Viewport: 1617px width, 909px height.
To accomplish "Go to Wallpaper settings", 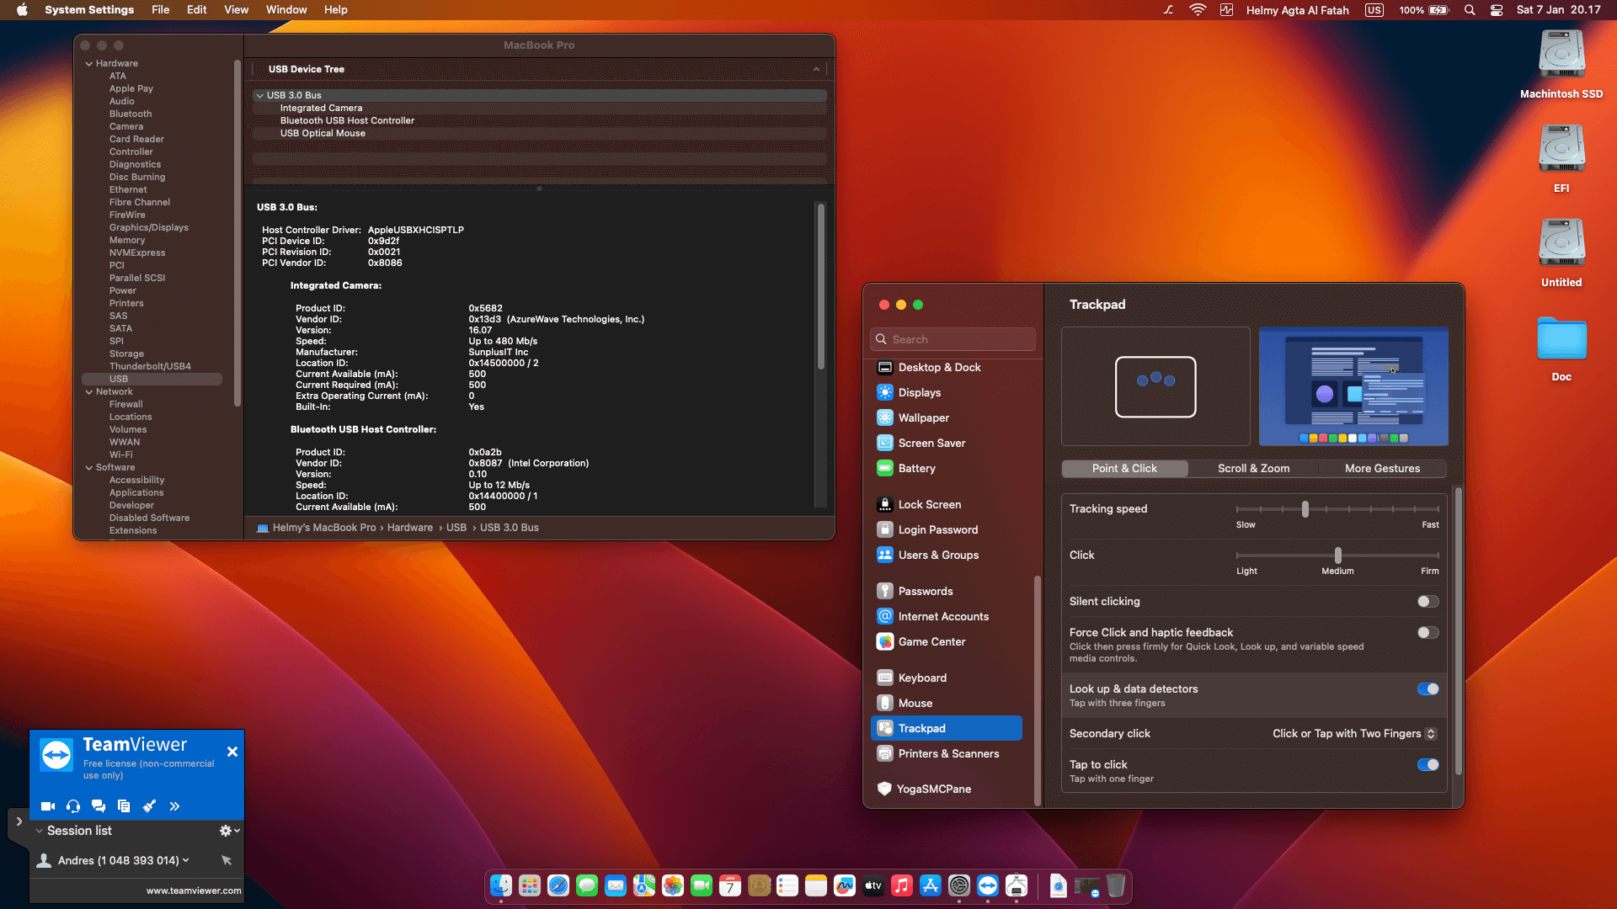I will click(923, 417).
